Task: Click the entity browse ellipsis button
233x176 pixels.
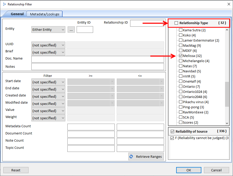Action: (71, 30)
